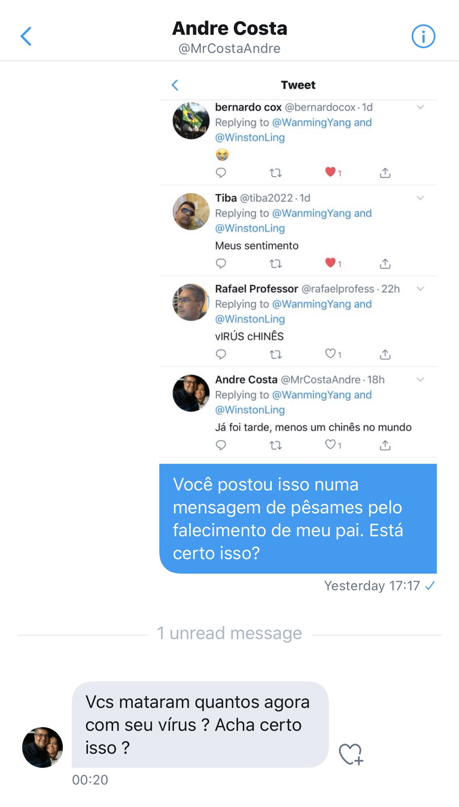Image resolution: width=459 pixels, height=807 pixels.
Task: Tap the Tweet title in the embedded screenshot
Action: [298, 85]
